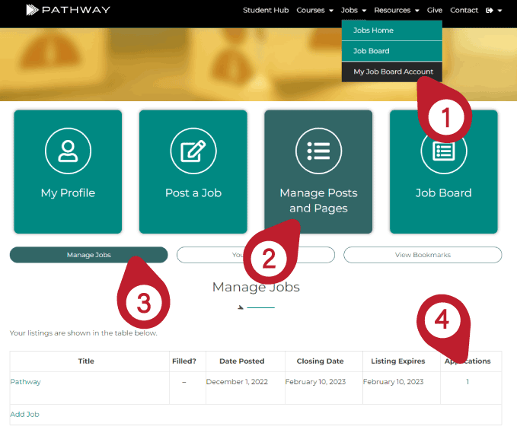Click the Add Job link below the table

24,415
